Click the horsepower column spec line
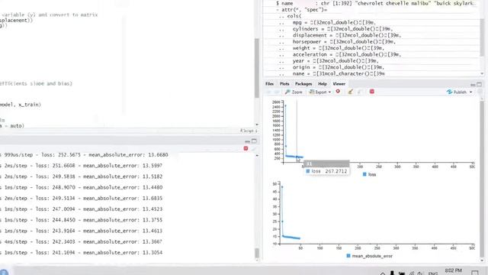 pos(337,42)
